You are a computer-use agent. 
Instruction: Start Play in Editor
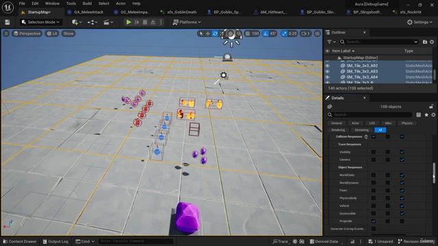pyautogui.click(x=129, y=22)
